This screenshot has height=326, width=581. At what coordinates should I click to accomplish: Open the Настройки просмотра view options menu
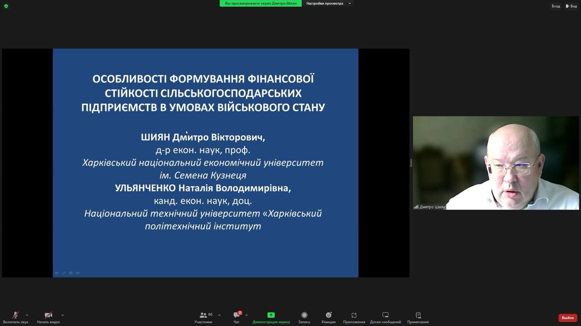point(328,4)
